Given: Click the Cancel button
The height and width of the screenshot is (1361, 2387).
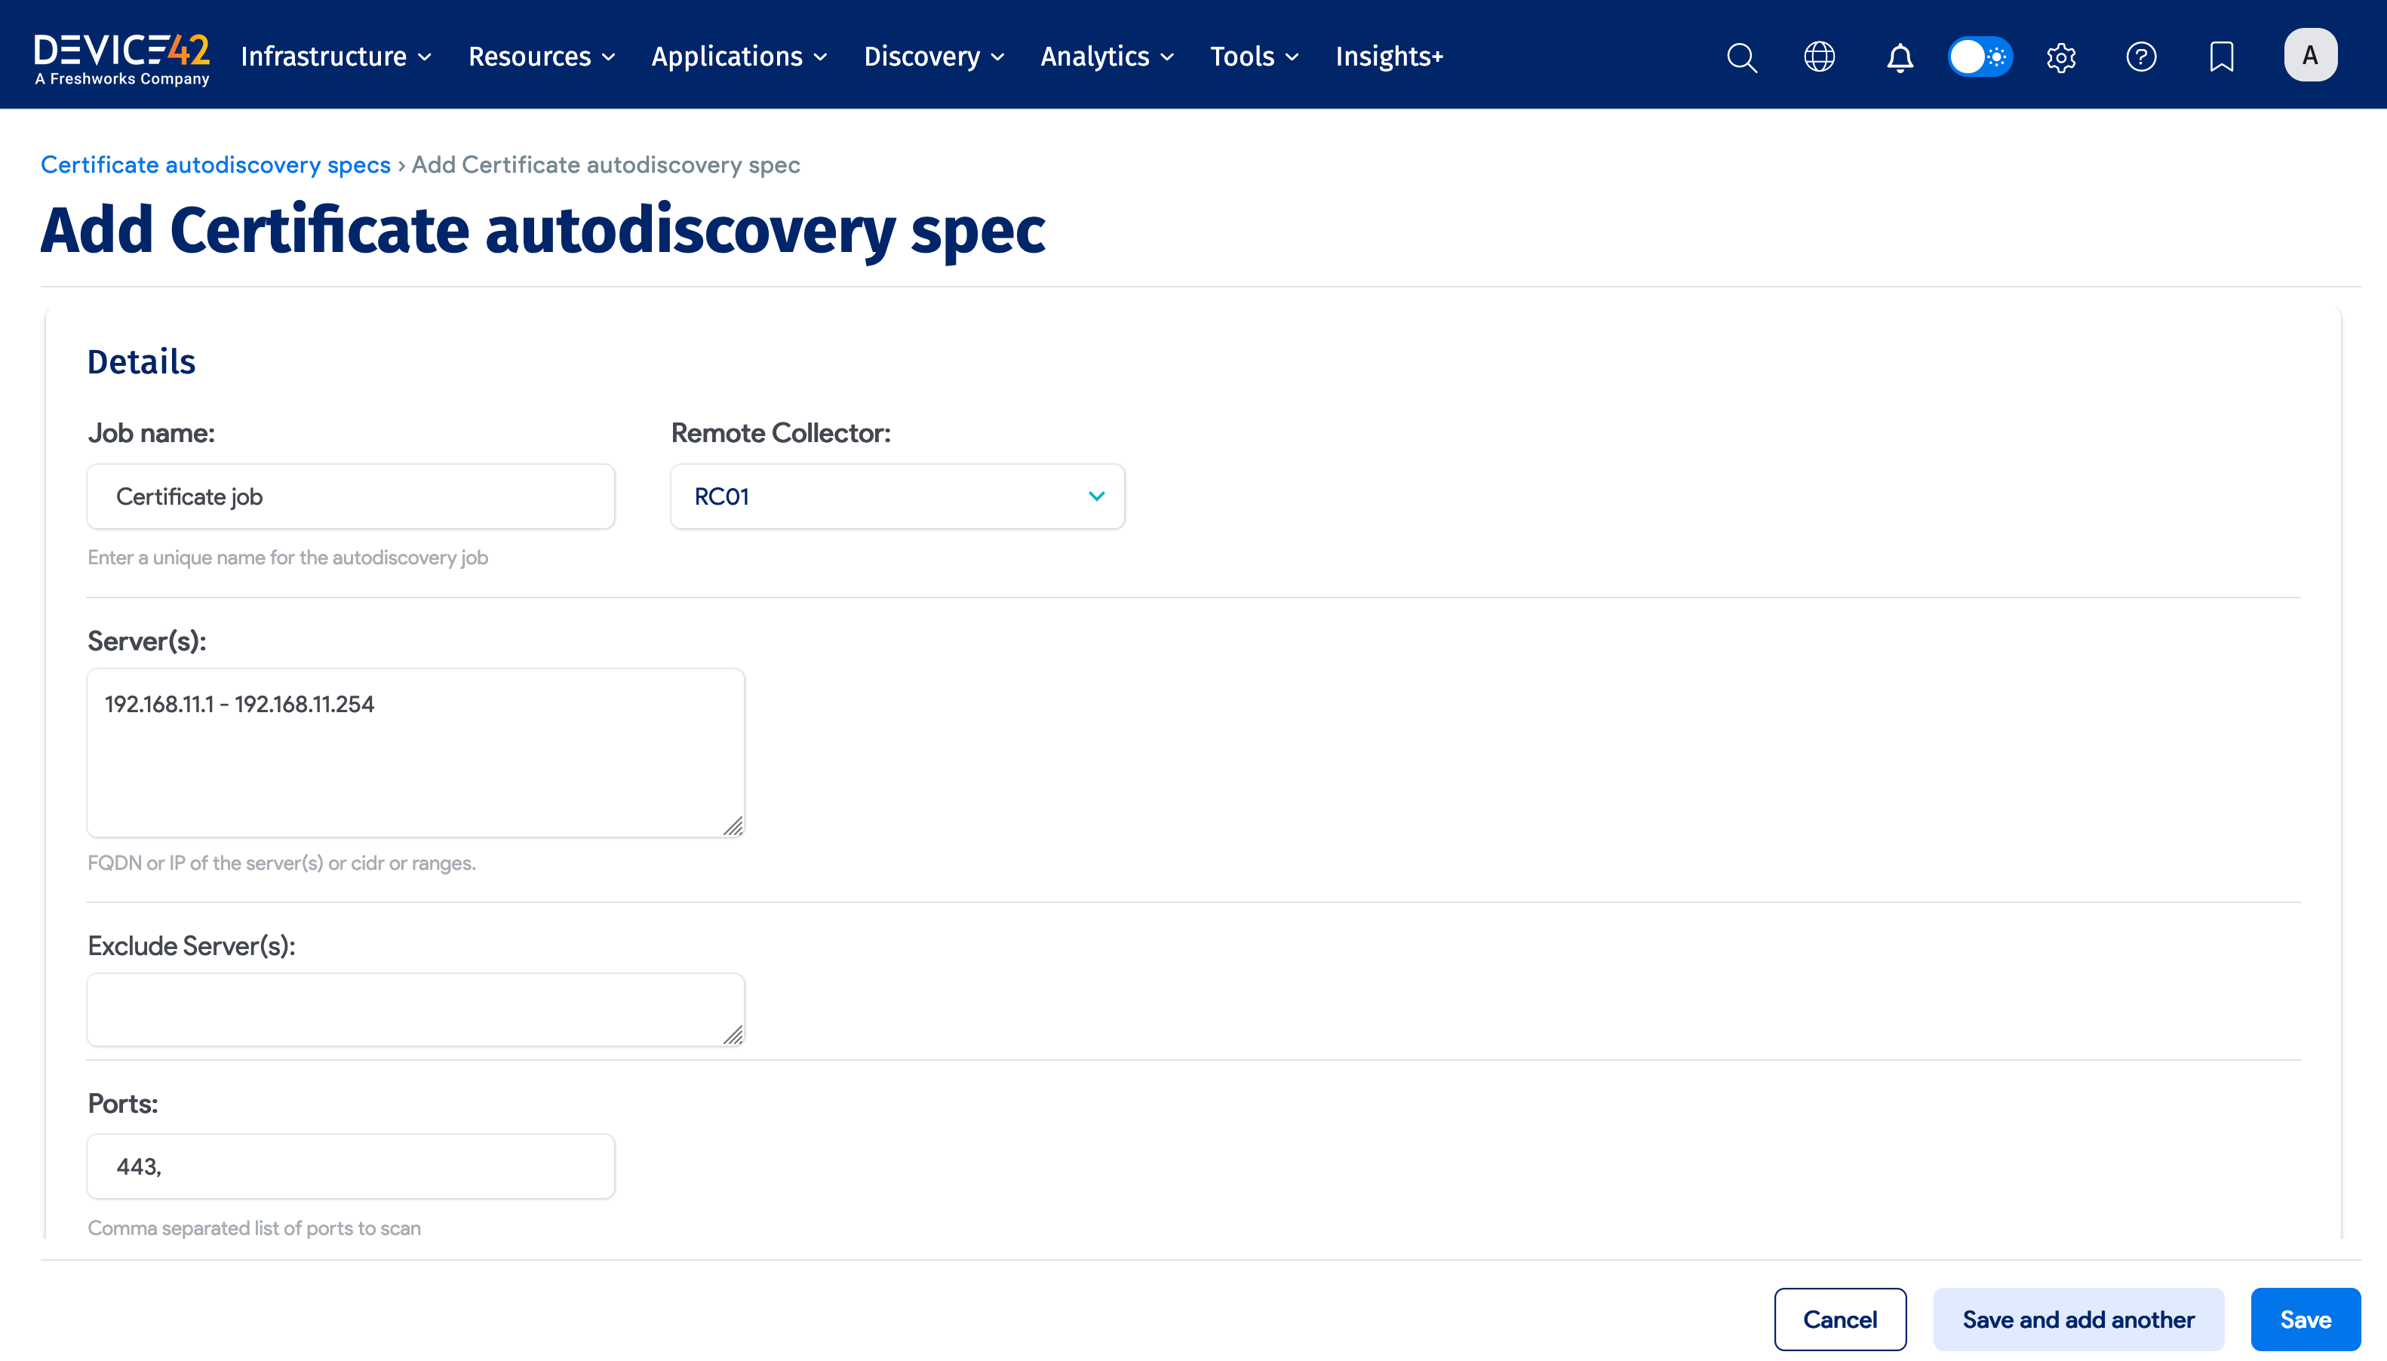Looking at the screenshot, I should point(1839,1318).
